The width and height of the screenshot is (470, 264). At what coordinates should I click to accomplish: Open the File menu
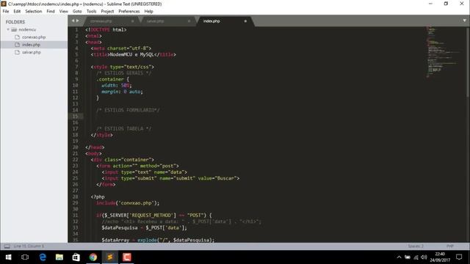(x=6, y=12)
